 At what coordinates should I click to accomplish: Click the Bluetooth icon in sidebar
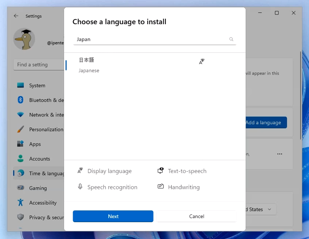click(x=20, y=100)
